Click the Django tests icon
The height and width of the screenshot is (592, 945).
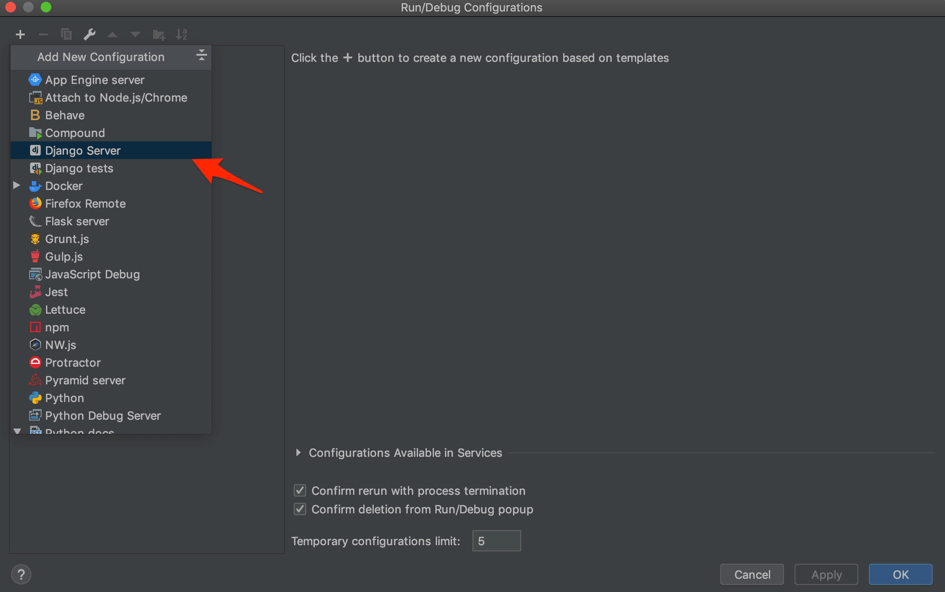click(x=35, y=168)
